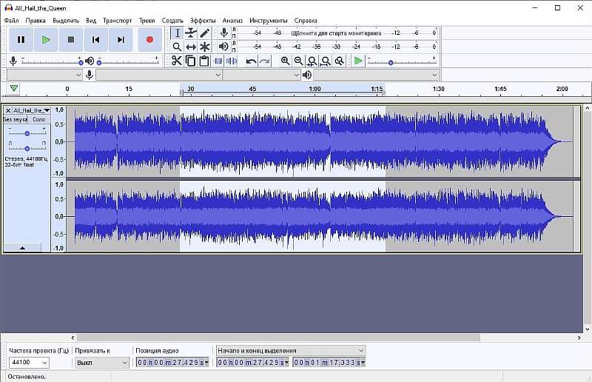Click the track gain slider
Image resolution: width=592 pixels, height=382 pixels.
pyautogui.click(x=27, y=133)
